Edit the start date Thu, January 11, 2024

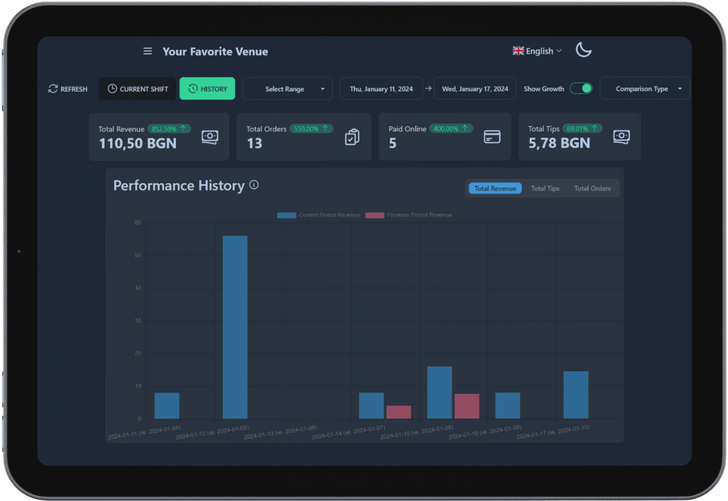(381, 89)
